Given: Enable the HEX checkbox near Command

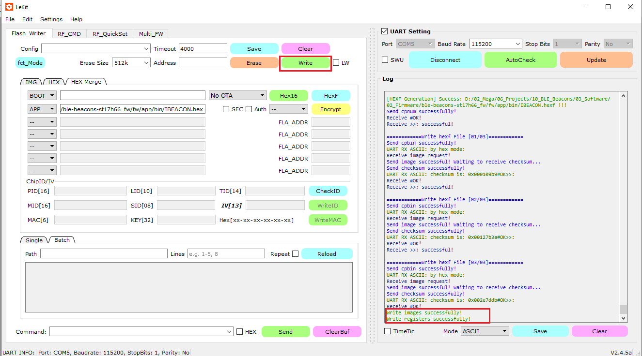Looking at the screenshot, I should (239, 332).
